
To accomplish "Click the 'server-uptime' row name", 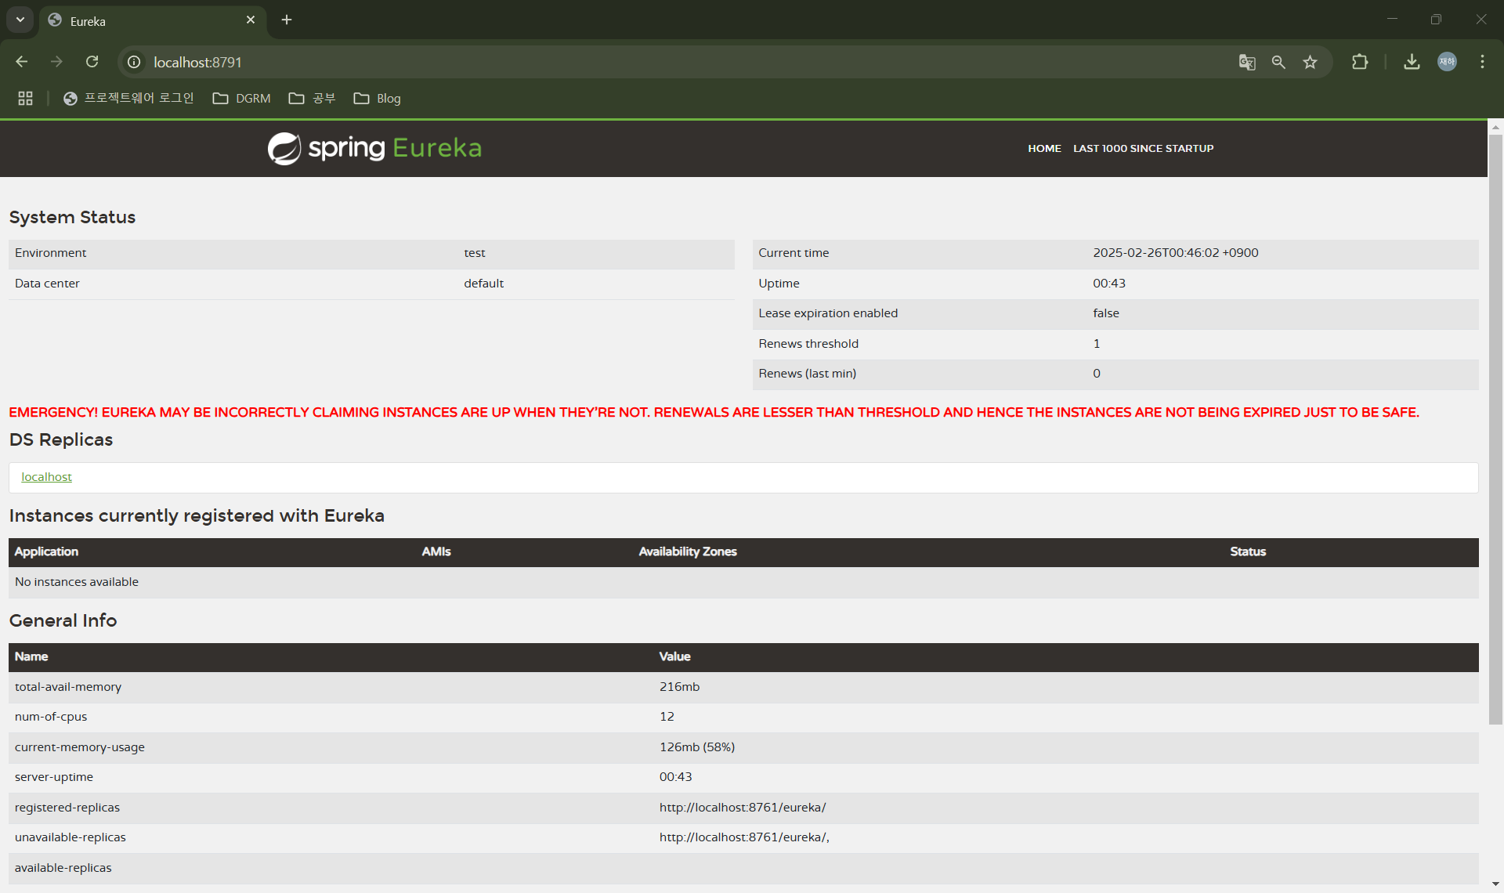I will click(x=54, y=777).
